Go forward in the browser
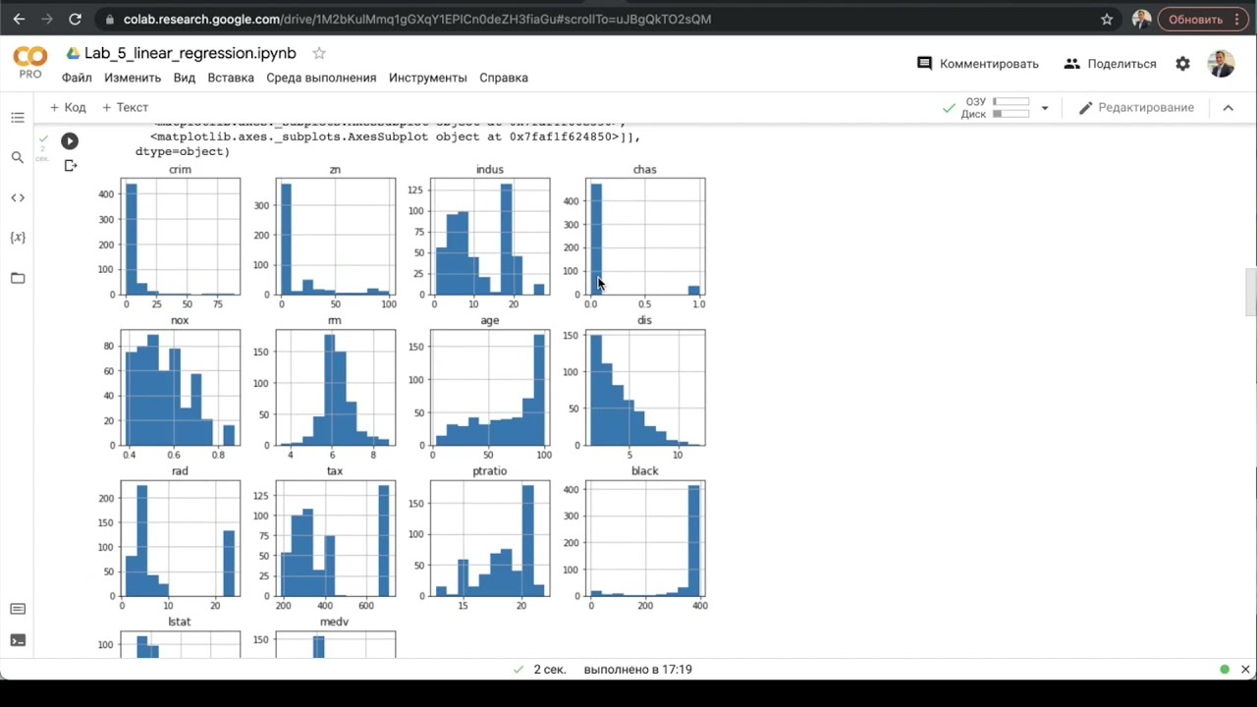This screenshot has height=707, width=1257. coord(47,19)
